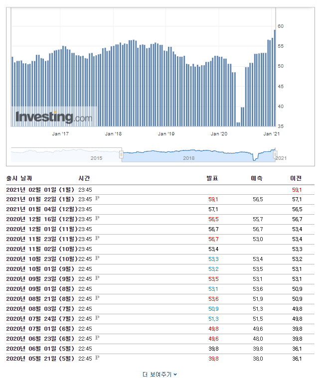Select the 2020년 06월 01일 (5월) row date
This screenshot has height=378, width=318.
click(40, 349)
